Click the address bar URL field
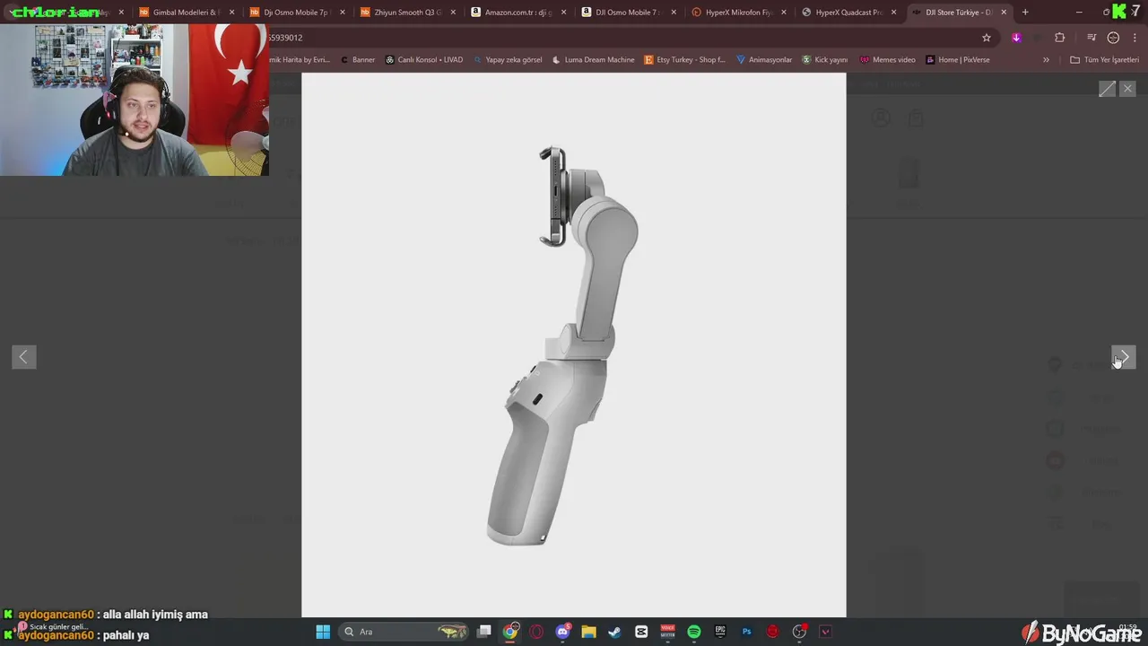 tap(619, 38)
